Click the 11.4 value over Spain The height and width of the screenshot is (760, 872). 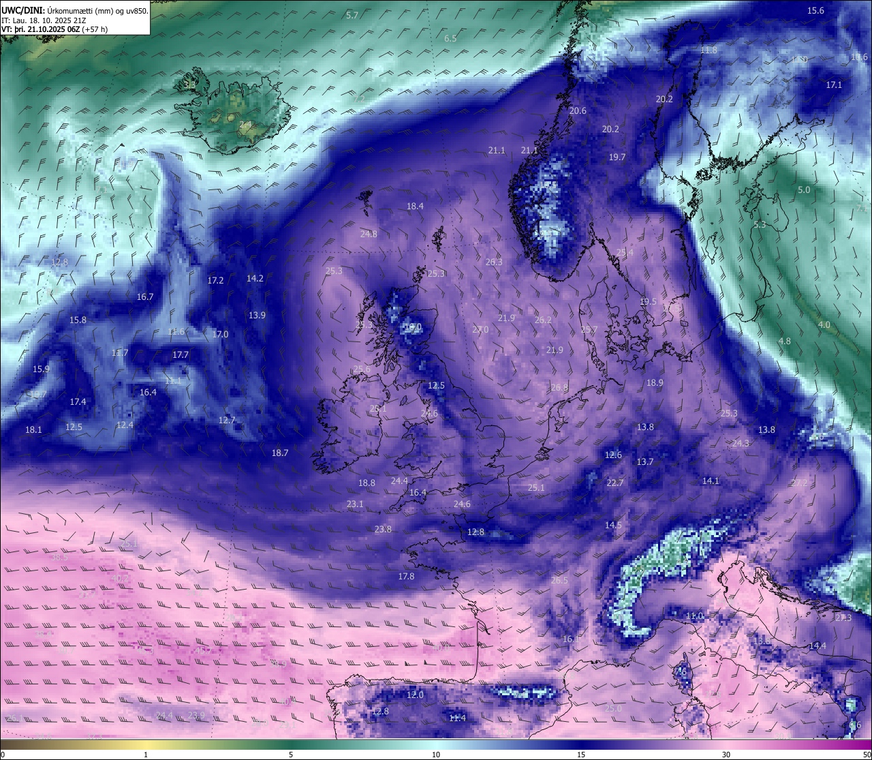coord(457,718)
